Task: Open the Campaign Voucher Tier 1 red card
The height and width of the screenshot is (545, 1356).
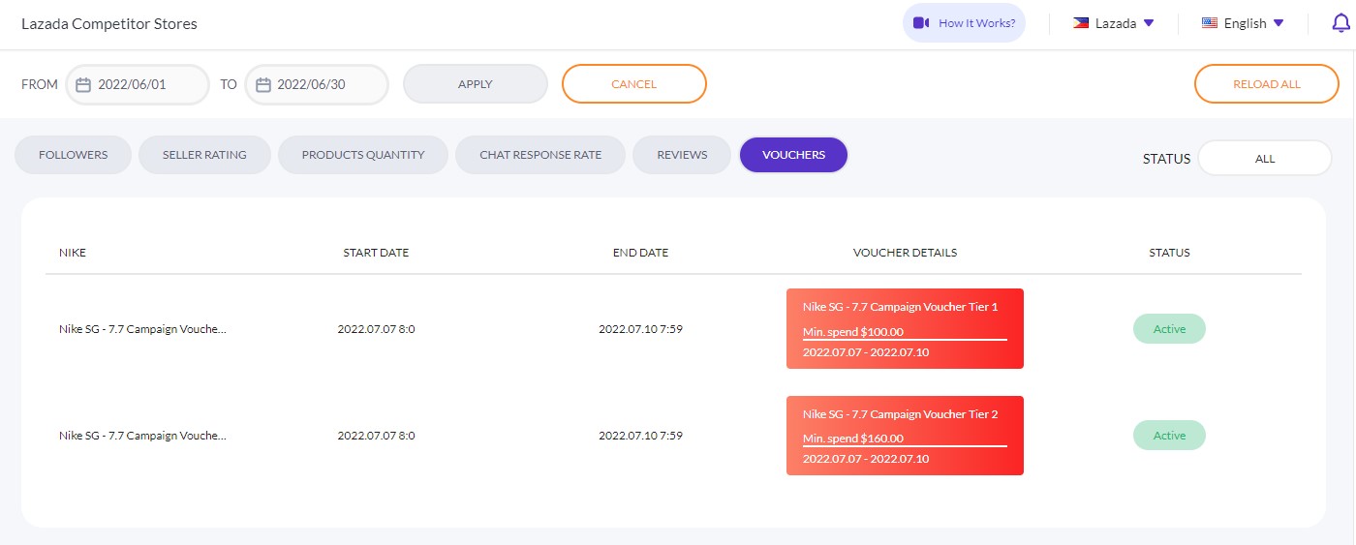Action: (x=905, y=329)
